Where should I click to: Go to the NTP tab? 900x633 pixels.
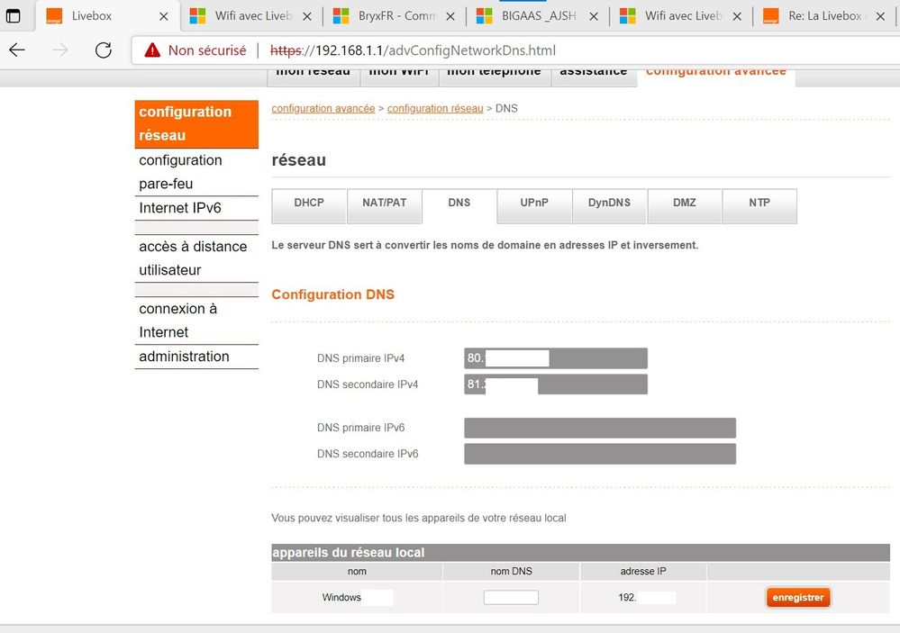point(759,203)
